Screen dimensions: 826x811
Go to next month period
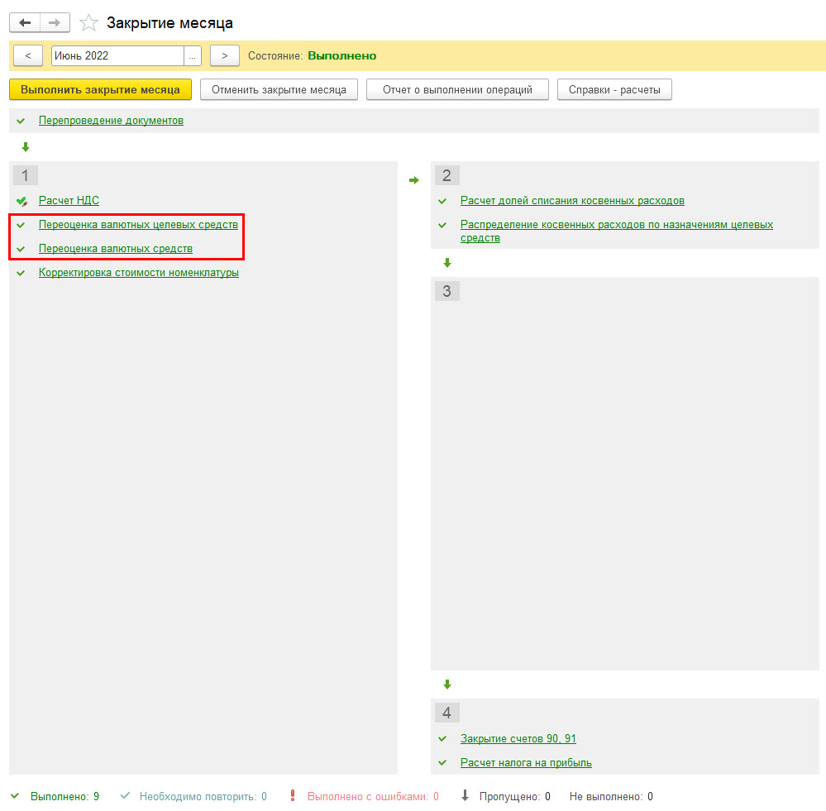coord(224,55)
